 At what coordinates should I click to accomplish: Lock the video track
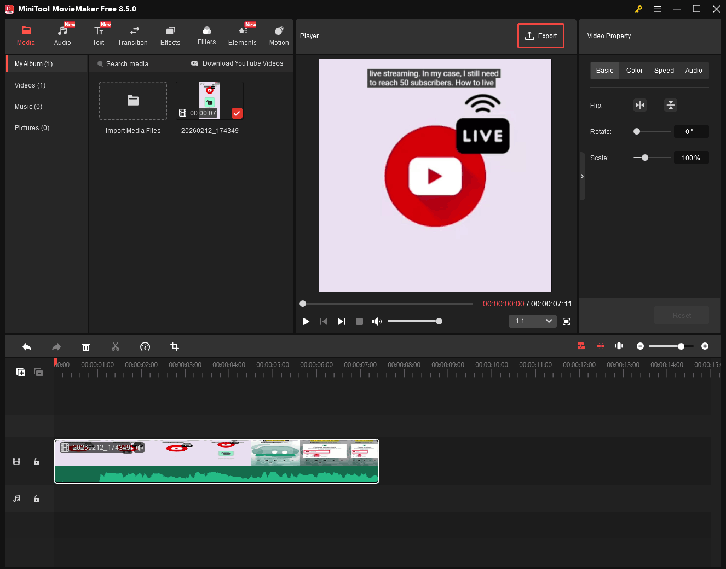36,461
